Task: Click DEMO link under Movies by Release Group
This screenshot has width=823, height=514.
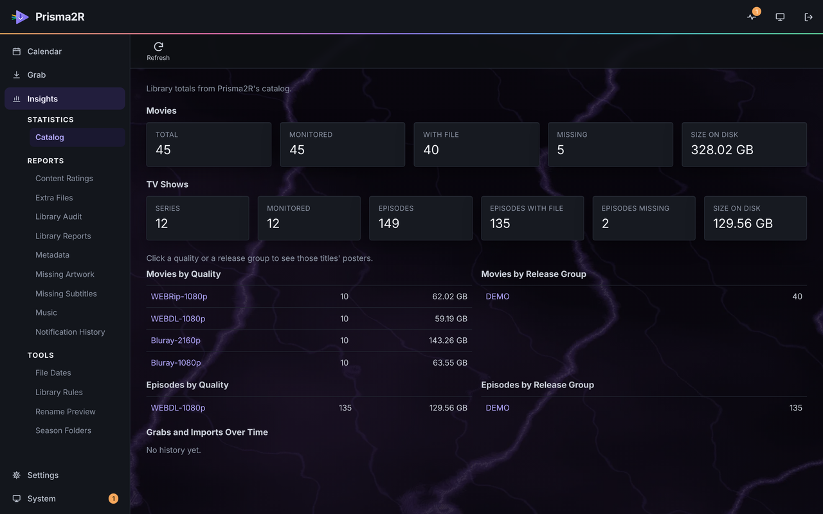Action: point(498,297)
